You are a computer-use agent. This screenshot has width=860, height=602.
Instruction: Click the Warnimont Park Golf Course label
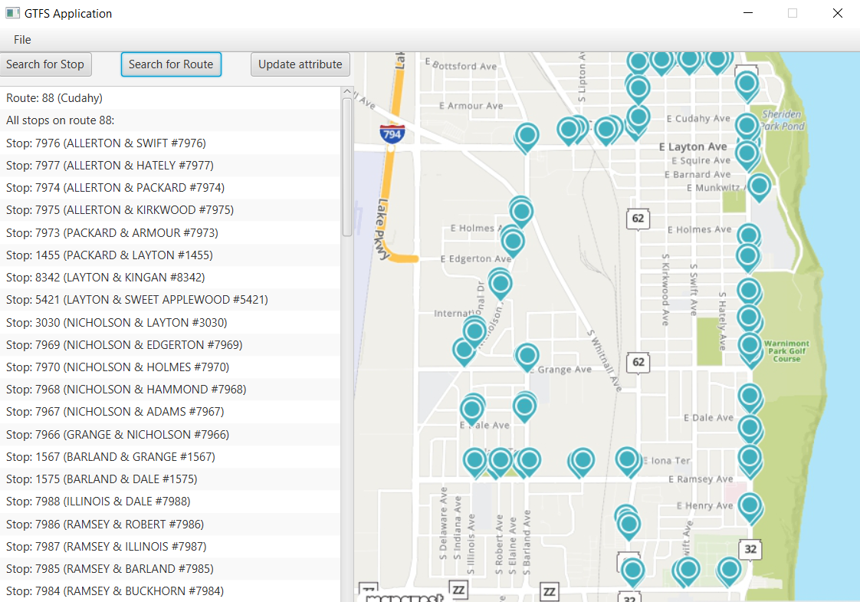point(786,351)
